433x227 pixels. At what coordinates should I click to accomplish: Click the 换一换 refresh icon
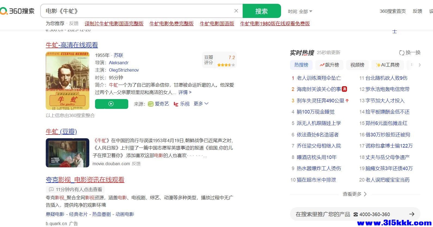coord(402,53)
